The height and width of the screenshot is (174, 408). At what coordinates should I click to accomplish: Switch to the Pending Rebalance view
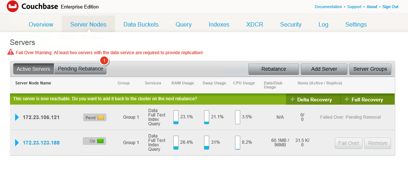81,69
